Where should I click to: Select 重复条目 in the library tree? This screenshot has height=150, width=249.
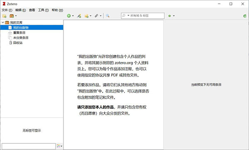pos(19,32)
